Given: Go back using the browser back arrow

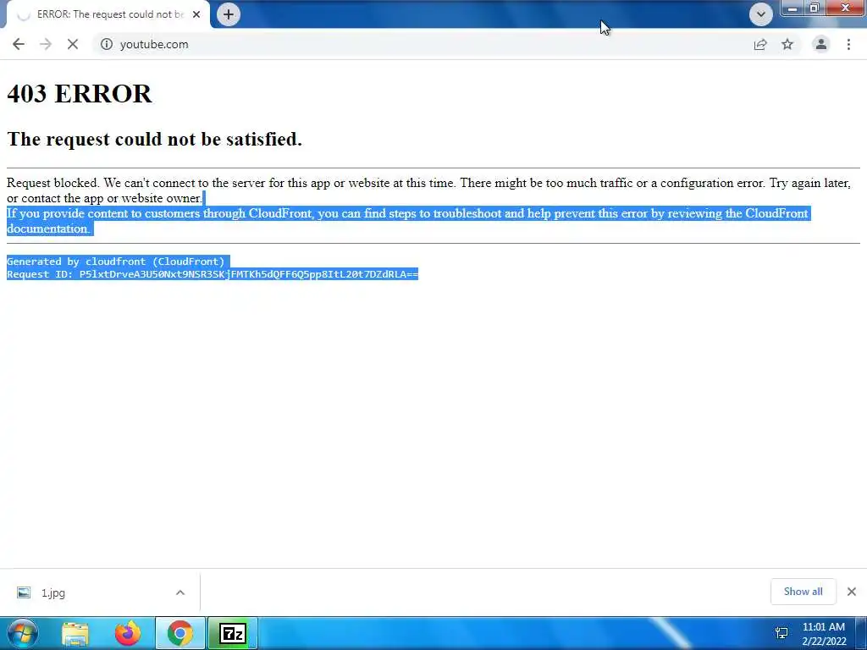Looking at the screenshot, I should tap(19, 44).
